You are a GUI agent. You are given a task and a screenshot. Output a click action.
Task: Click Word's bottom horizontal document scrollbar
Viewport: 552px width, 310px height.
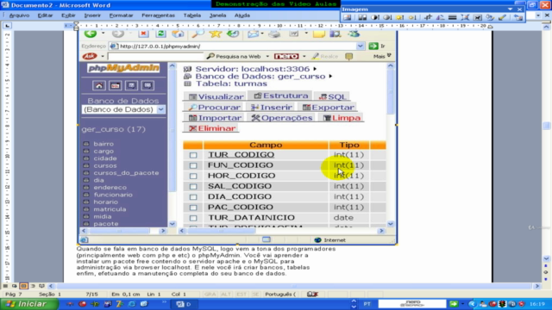tap(294, 286)
